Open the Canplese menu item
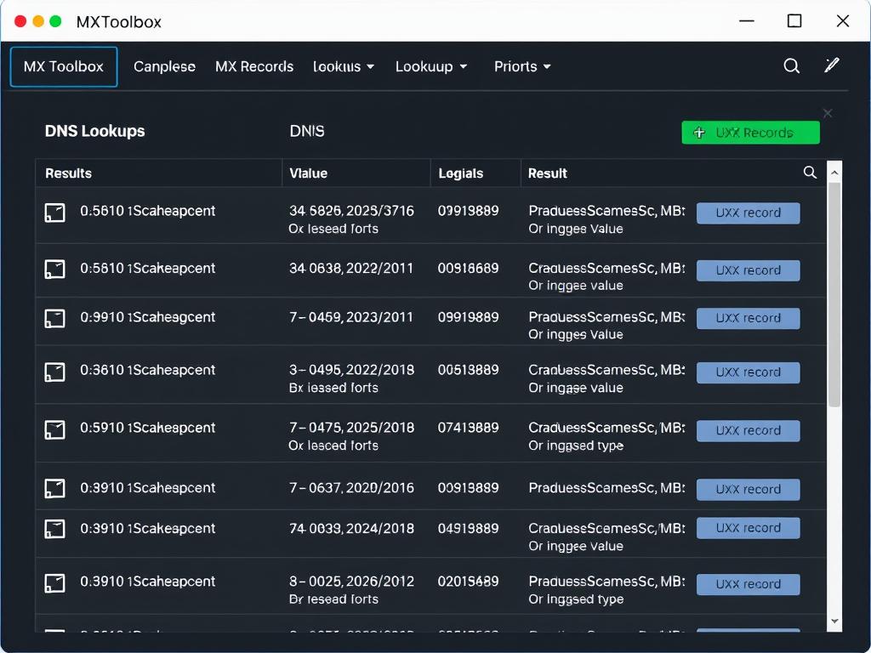This screenshot has width=871, height=653. point(164,66)
